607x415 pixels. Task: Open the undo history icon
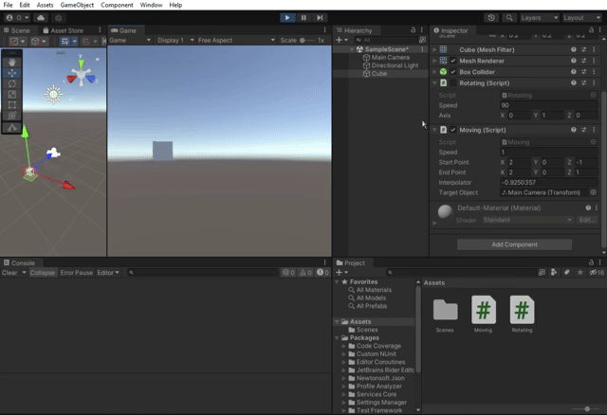pyautogui.click(x=491, y=17)
